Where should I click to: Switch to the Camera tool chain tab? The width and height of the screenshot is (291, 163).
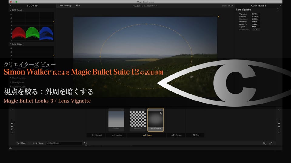(176, 135)
